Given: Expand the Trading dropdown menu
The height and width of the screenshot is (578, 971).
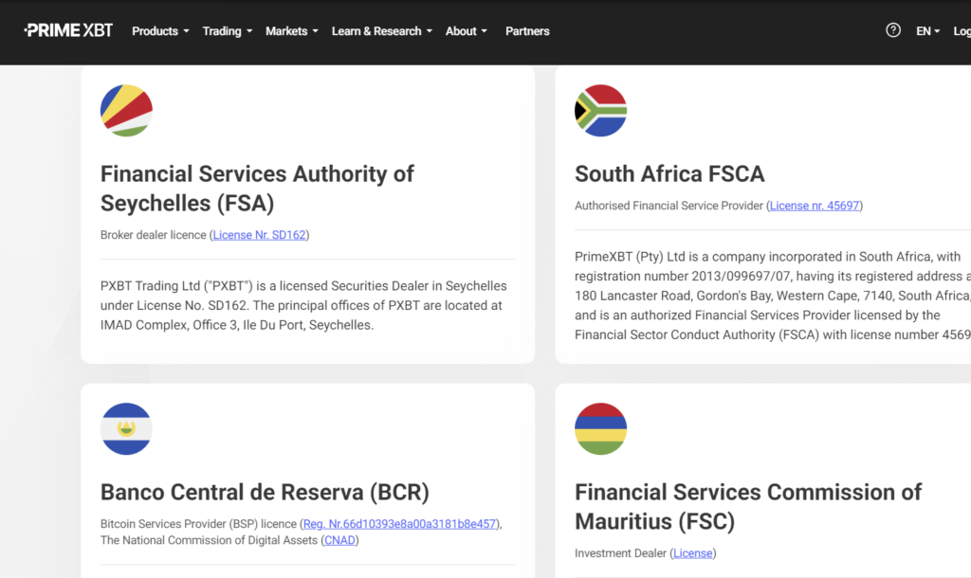Looking at the screenshot, I should (228, 31).
